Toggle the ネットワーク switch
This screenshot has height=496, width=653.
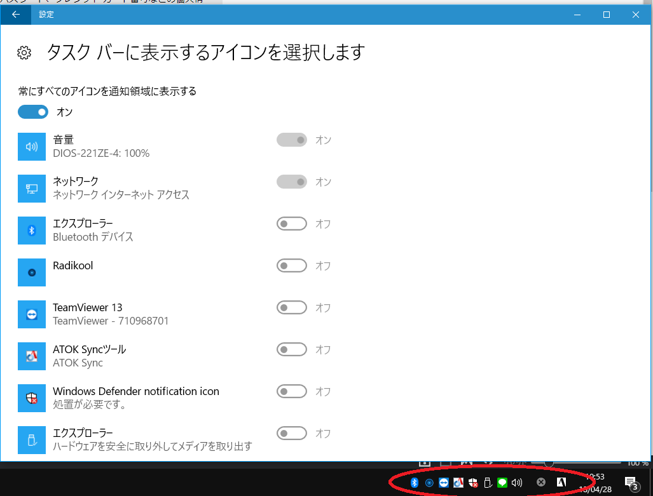point(291,182)
